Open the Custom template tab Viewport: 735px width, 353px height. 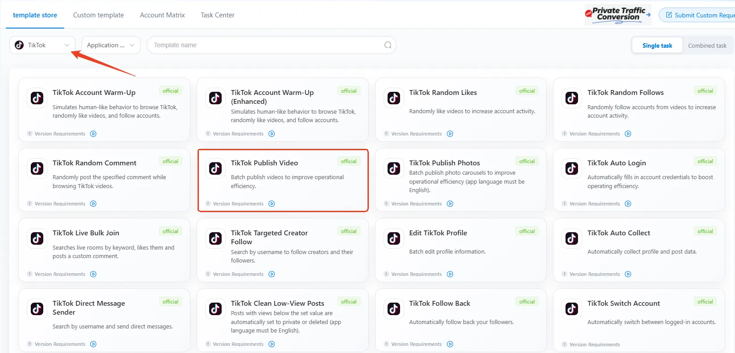pyautogui.click(x=99, y=15)
